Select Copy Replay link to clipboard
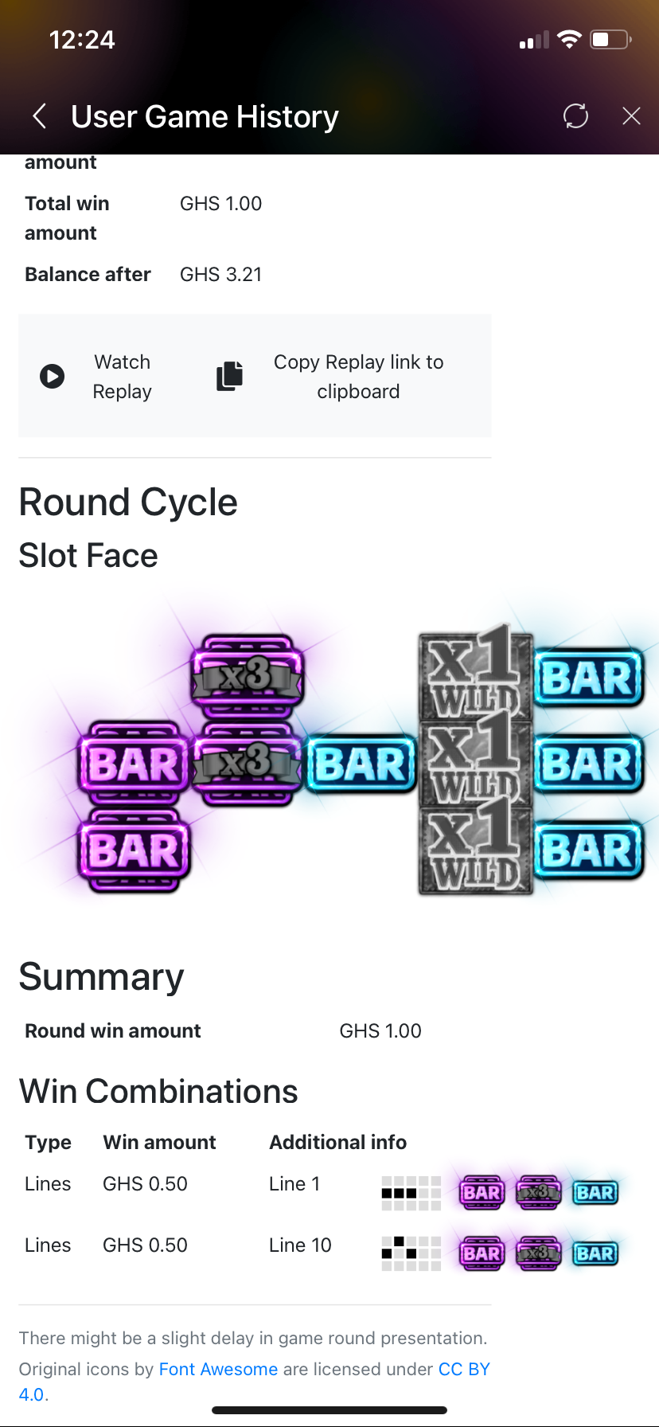This screenshot has width=659, height=1427. 358,377
